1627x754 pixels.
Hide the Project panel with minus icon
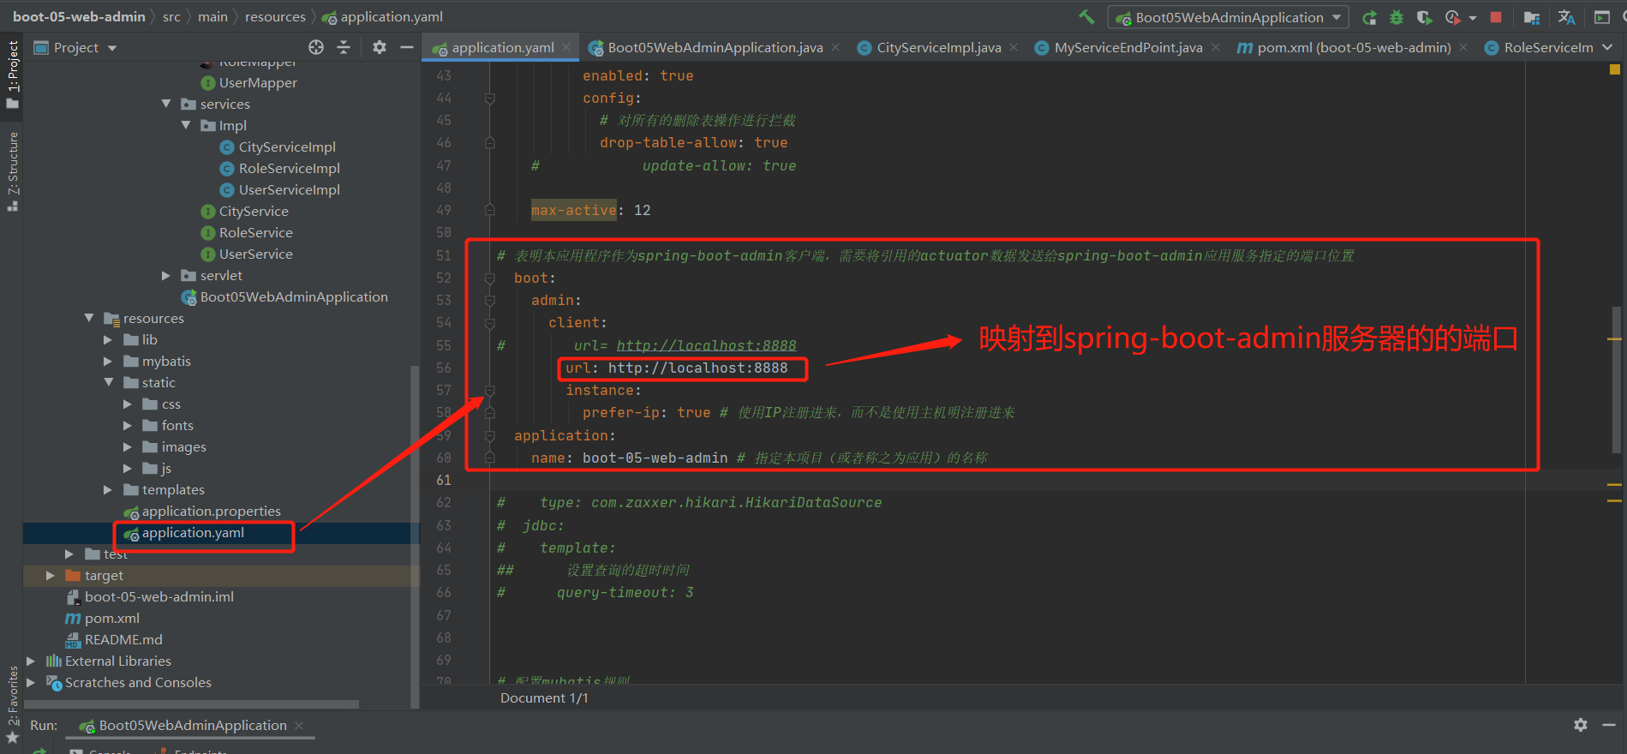click(x=407, y=48)
